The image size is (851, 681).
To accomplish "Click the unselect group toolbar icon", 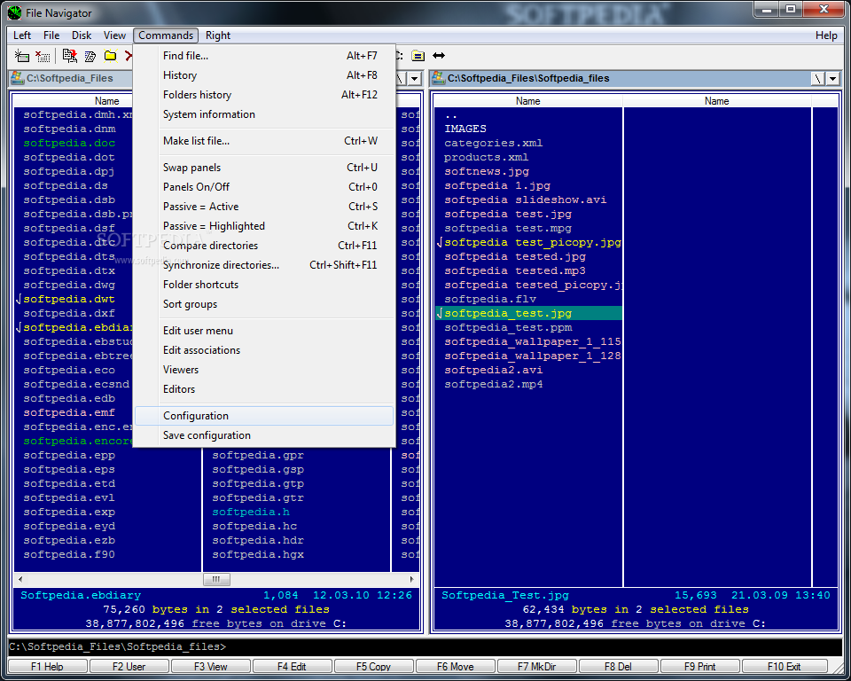I will coord(43,55).
